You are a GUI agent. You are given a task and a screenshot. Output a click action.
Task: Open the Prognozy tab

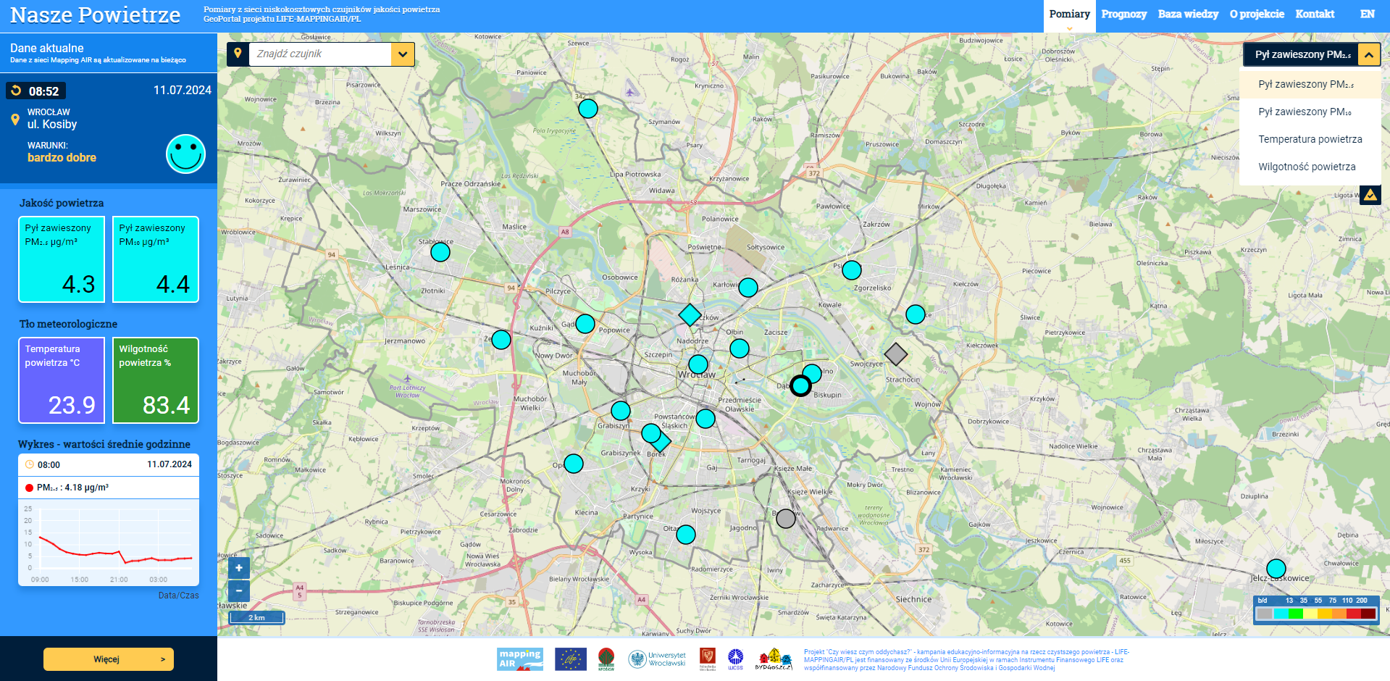point(1123,14)
